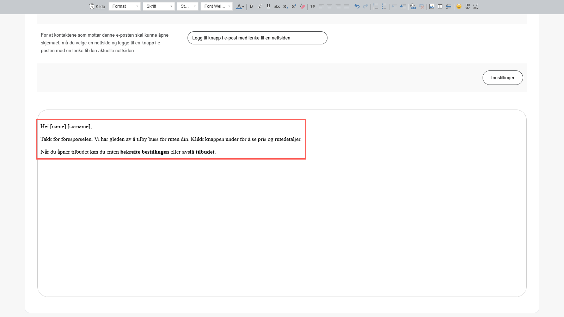Screen dimensions: 564x317
Task: Toggle italic formatting
Action: coord(260,6)
